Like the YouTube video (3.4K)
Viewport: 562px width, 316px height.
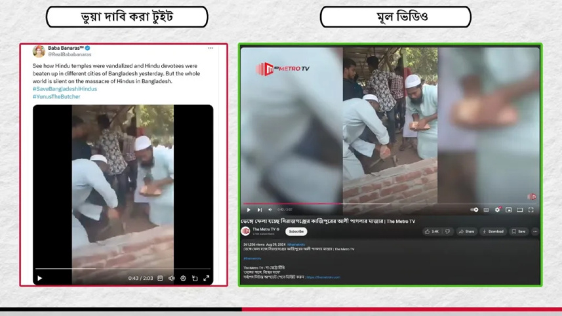[x=432, y=232]
